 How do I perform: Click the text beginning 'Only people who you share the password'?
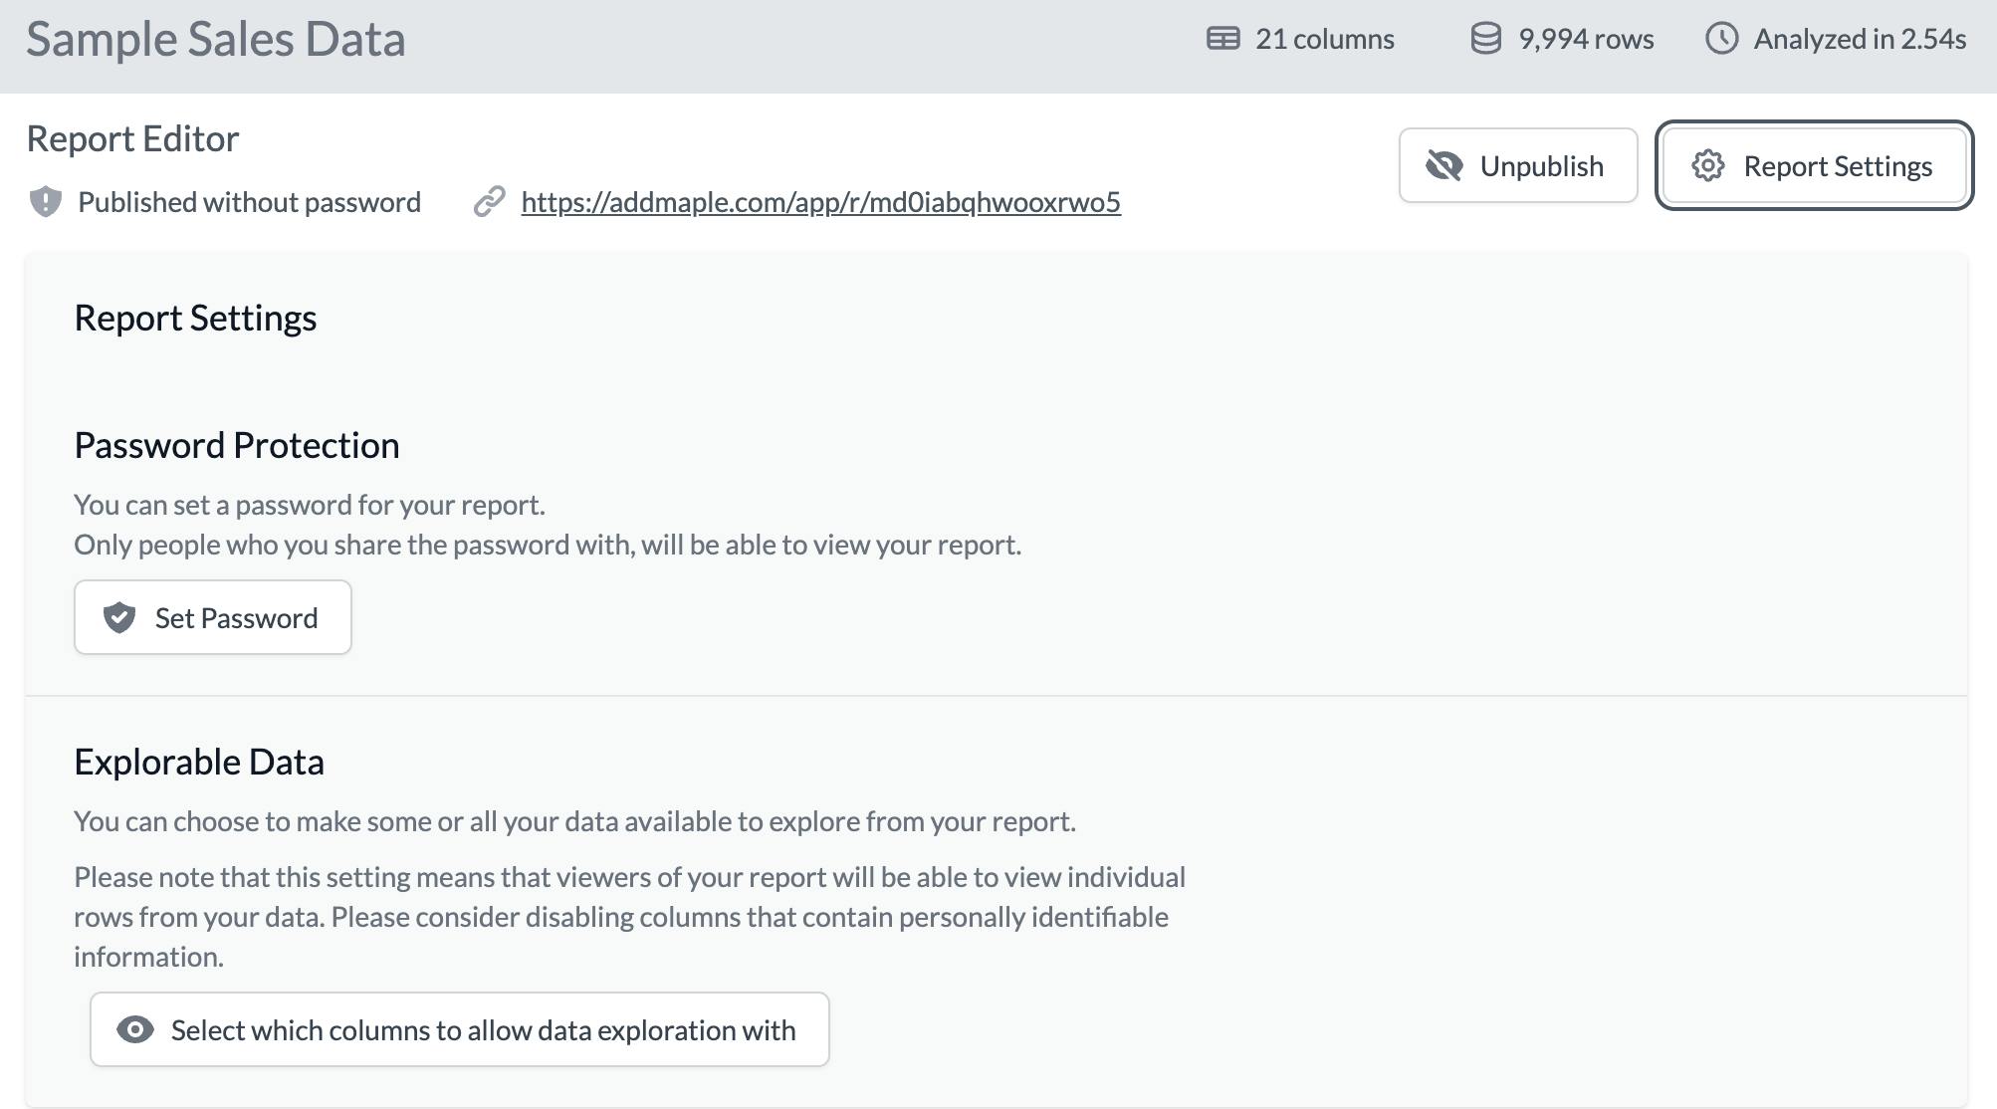(x=548, y=545)
